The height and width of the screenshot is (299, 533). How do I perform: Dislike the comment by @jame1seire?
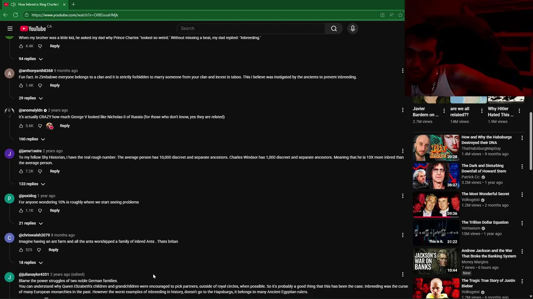40,171
